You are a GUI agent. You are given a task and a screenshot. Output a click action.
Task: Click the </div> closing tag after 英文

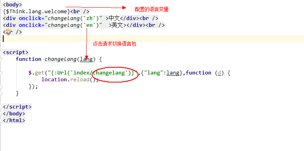136,25
